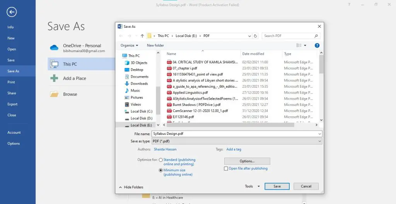
Task: Select the OneDrive cloud icon
Action: click(x=54, y=48)
